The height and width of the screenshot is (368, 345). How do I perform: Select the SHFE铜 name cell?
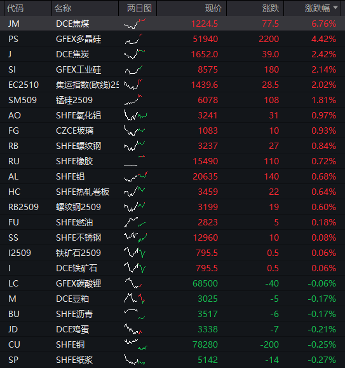71,344
